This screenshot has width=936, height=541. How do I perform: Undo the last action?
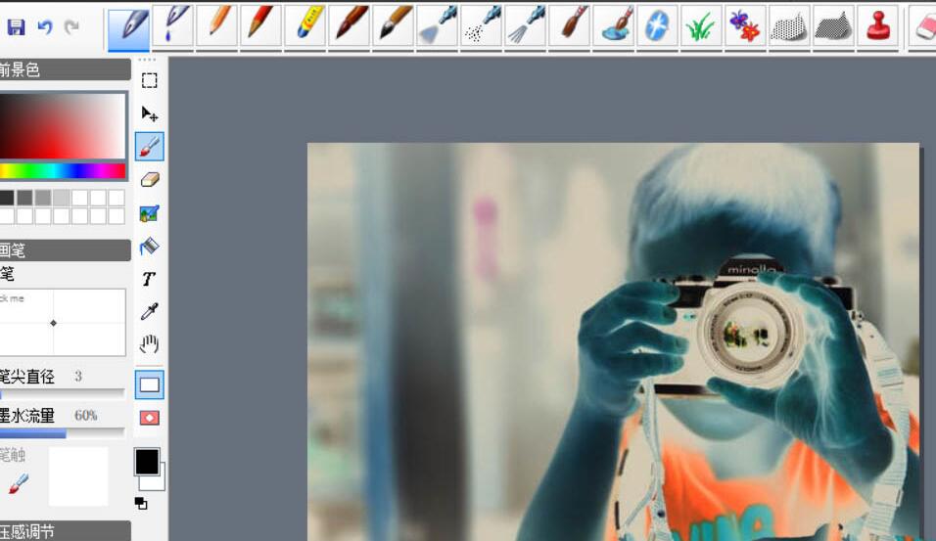pos(44,27)
